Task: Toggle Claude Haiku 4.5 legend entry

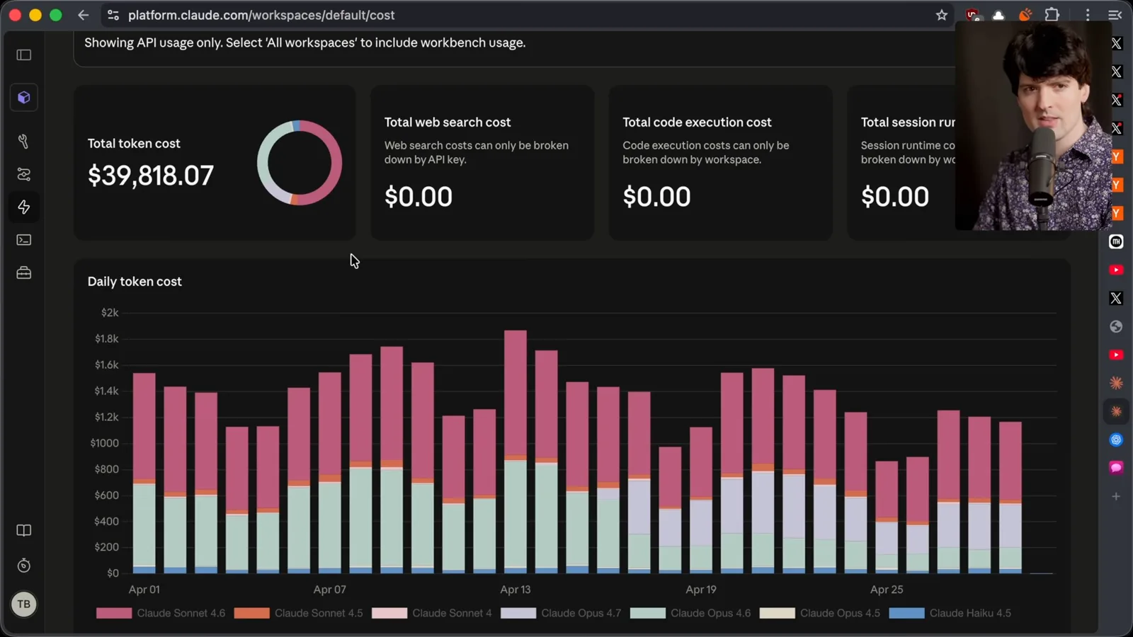Action: tap(950, 613)
